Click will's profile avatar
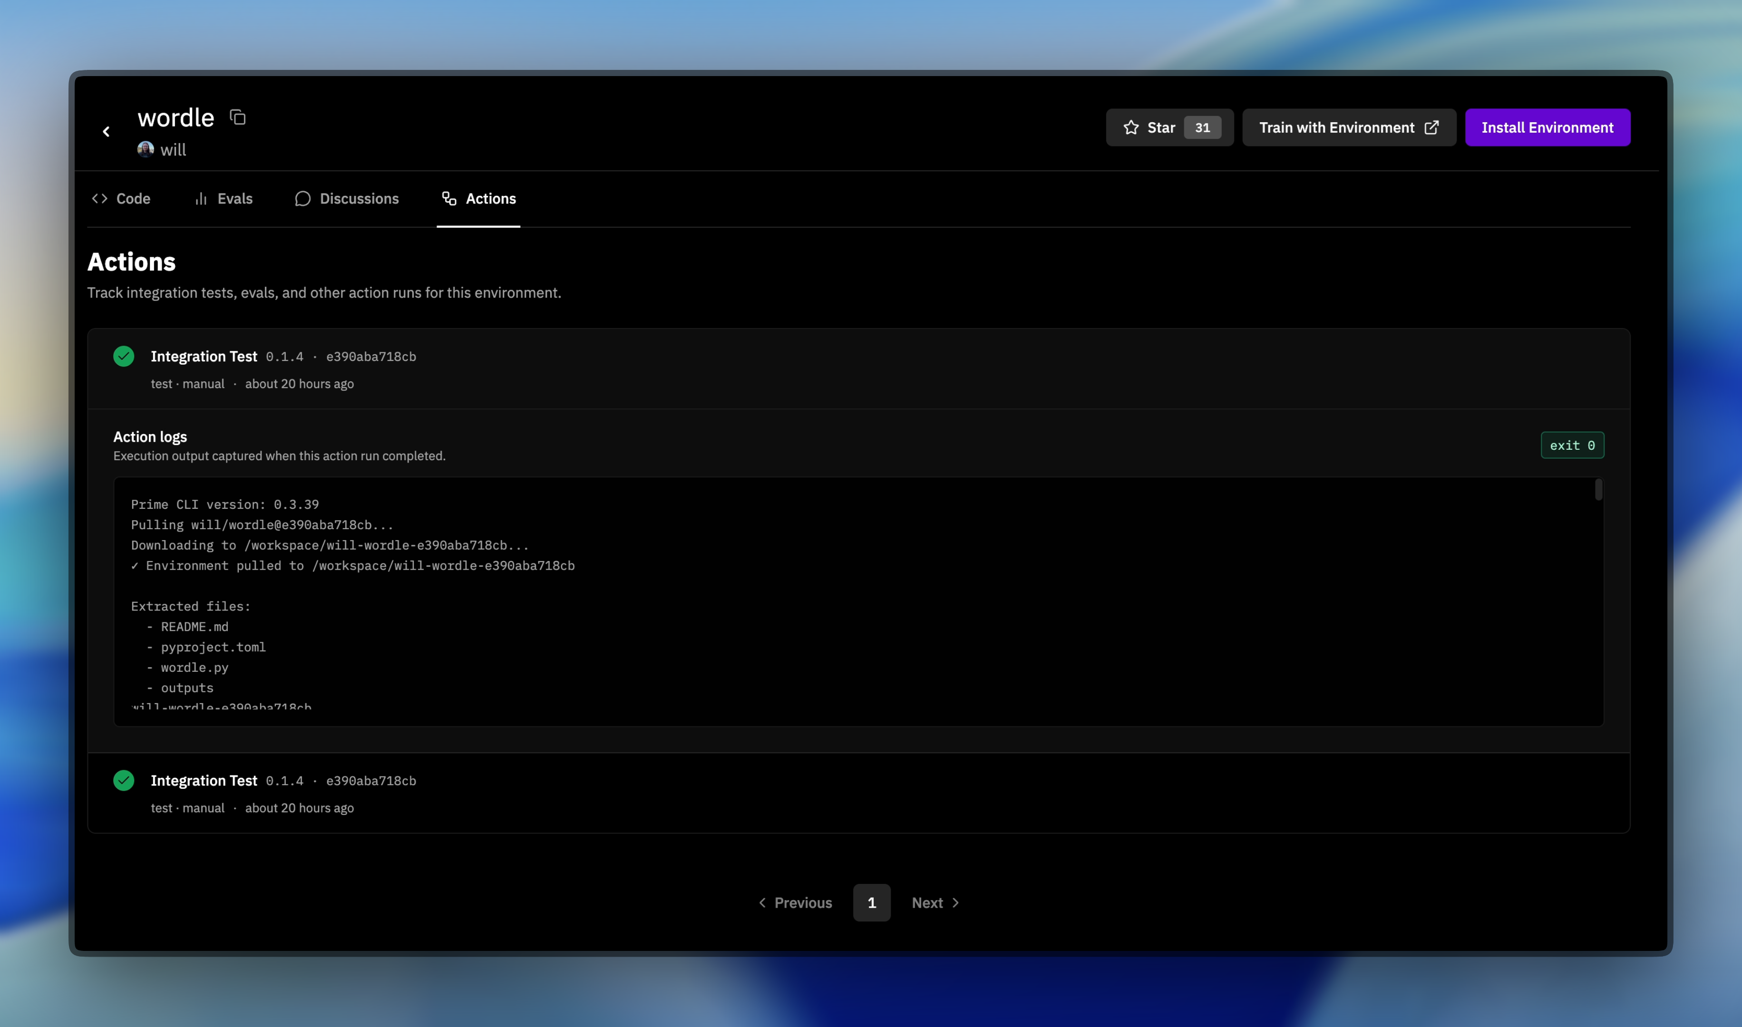 click(x=146, y=149)
